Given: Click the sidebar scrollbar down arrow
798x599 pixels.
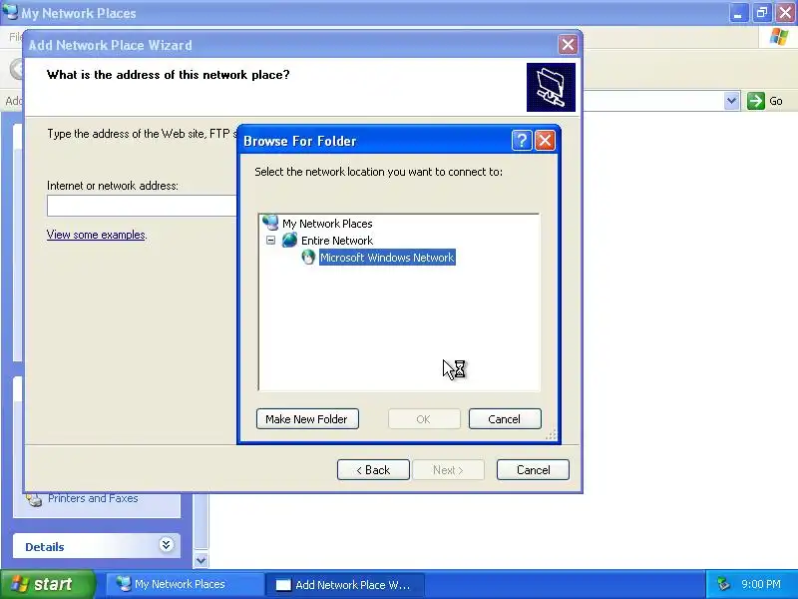Looking at the screenshot, I should pyautogui.click(x=201, y=560).
